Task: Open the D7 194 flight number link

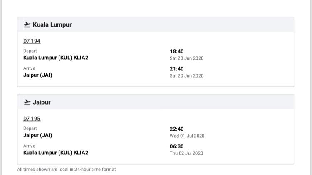Action: (x=32, y=41)
